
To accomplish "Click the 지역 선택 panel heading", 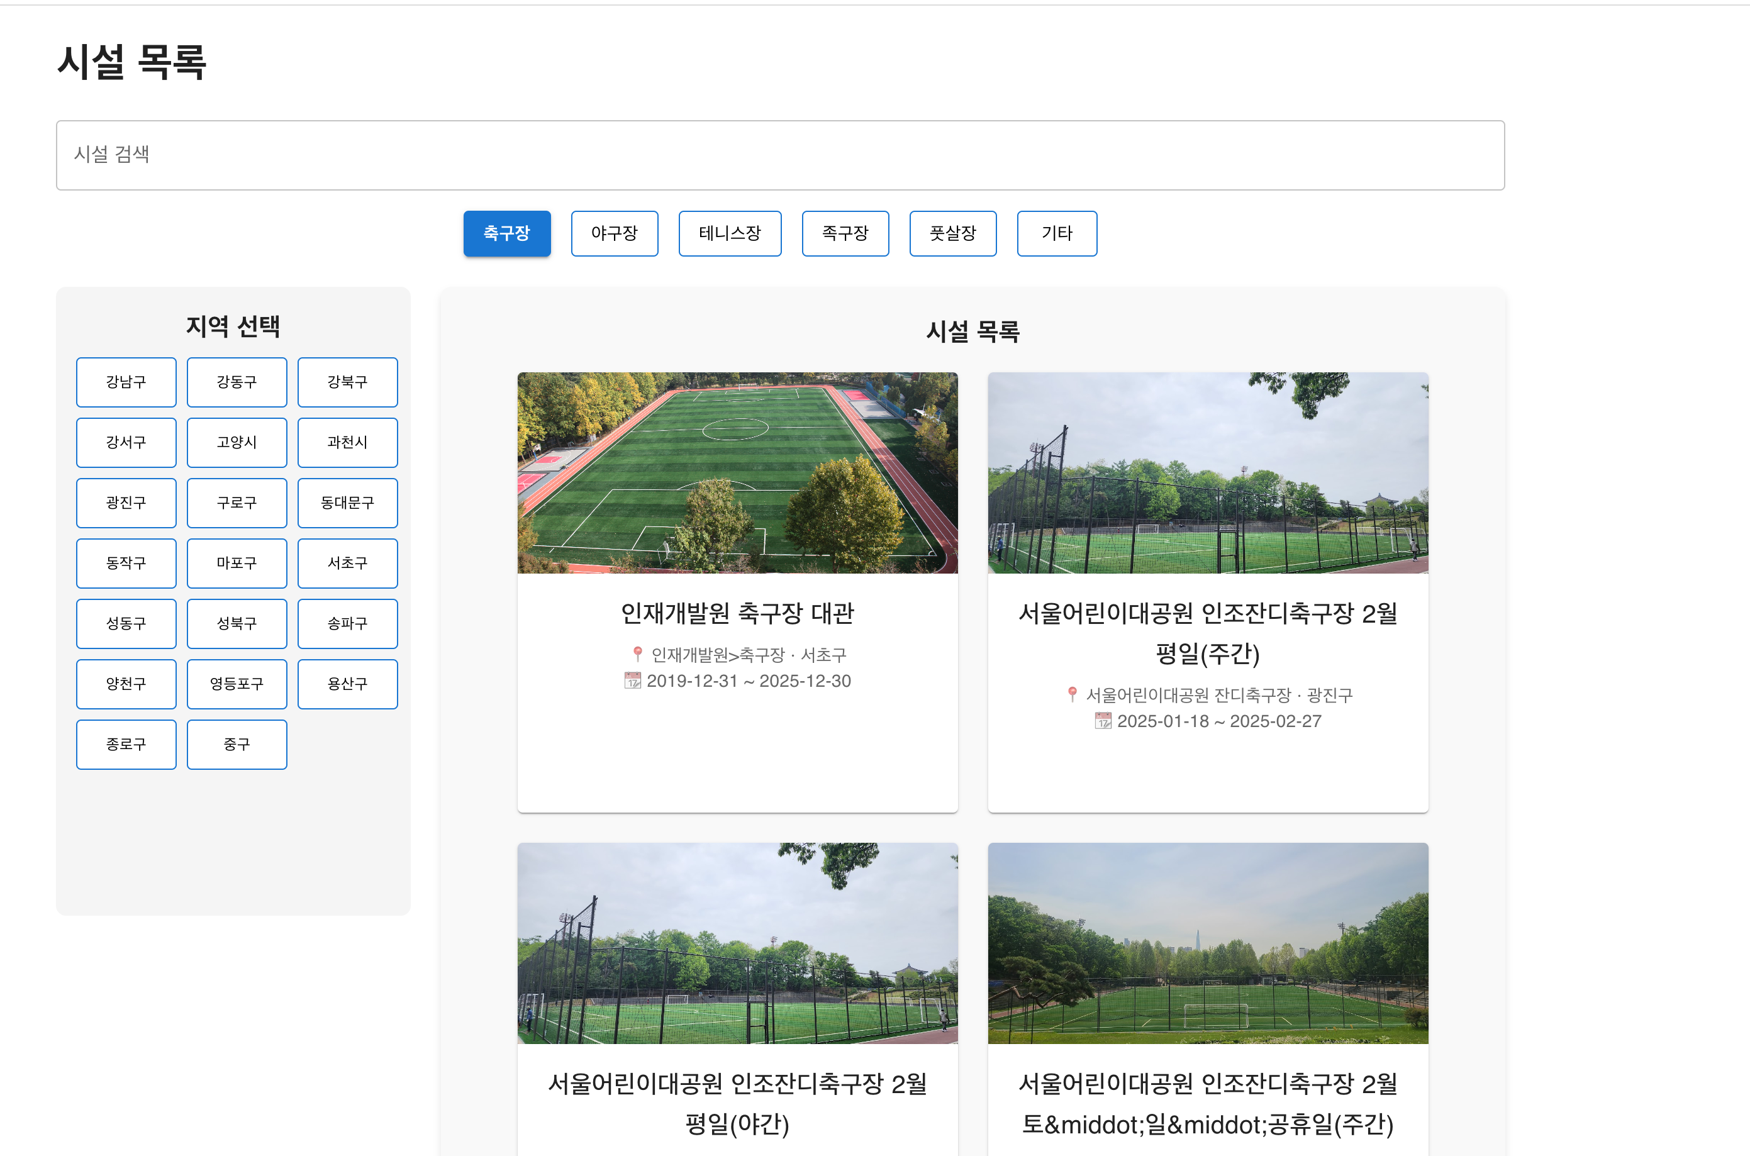I will pyautogui.click(x=233, y=326).
